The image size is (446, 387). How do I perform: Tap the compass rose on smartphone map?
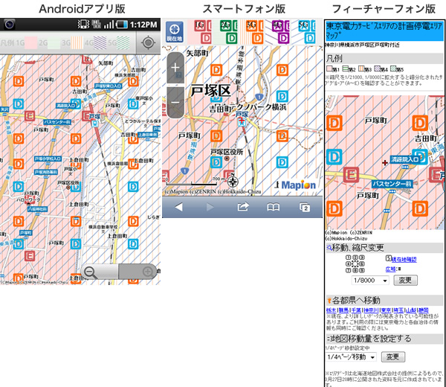point(233,181)
